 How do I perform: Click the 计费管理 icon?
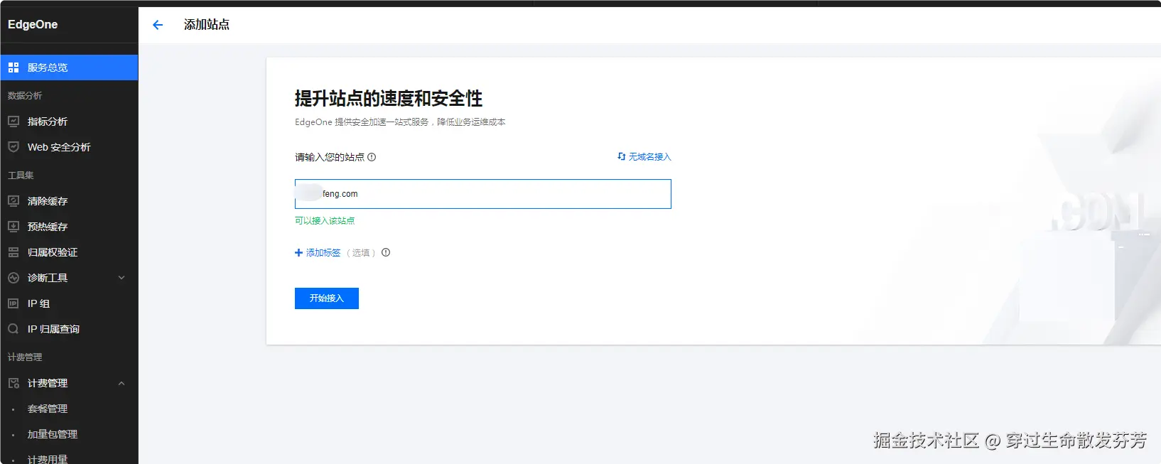[13, 383]
